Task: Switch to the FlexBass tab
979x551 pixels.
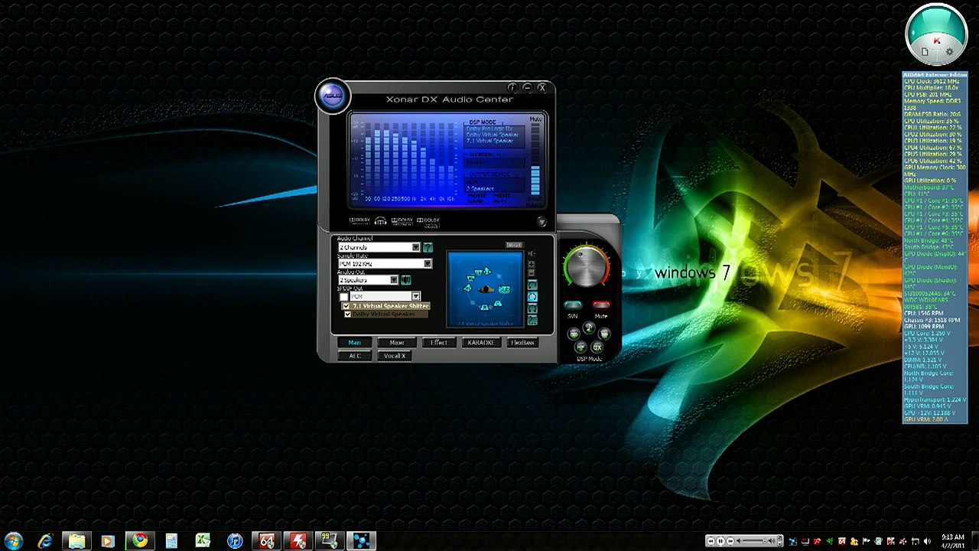Action: (x=523, y=343)
